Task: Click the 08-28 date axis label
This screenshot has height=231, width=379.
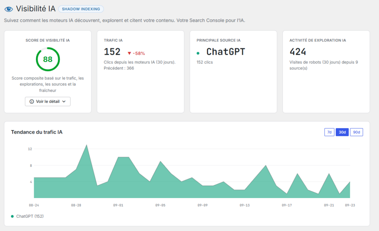Action: (76, 205)
